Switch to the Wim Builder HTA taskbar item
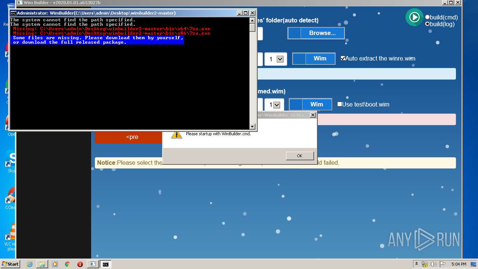The width and height of the screenshot is (478, 269). click(x=92, y=264)
